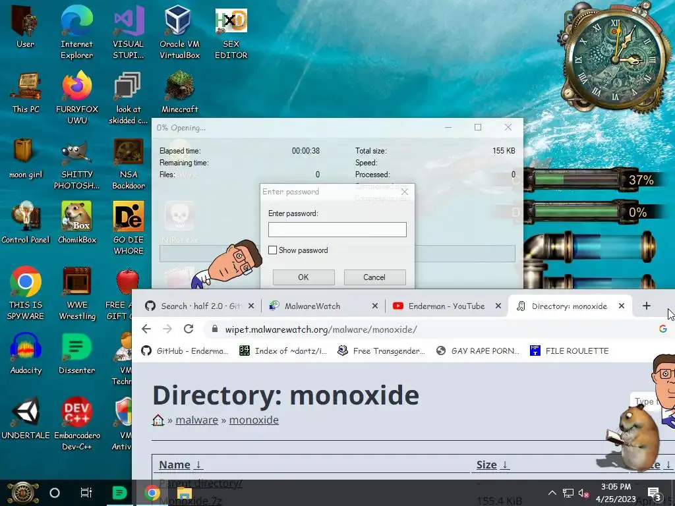Open Cortana search circle on taskbar
Image resolution: width=675 pixels, height=506 pixels.
[x=55, y=493]
